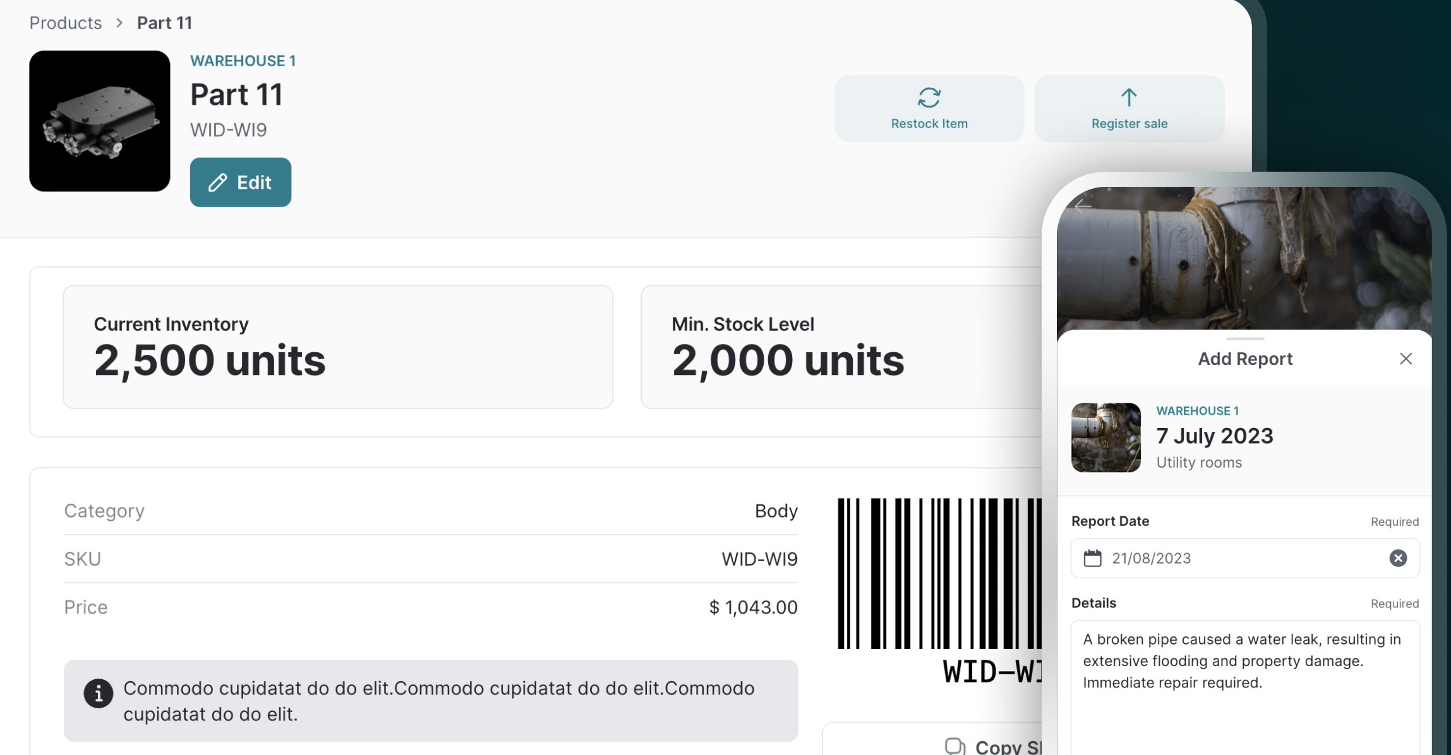
Task: Clear the Report Date field value
Action: 1397,558
